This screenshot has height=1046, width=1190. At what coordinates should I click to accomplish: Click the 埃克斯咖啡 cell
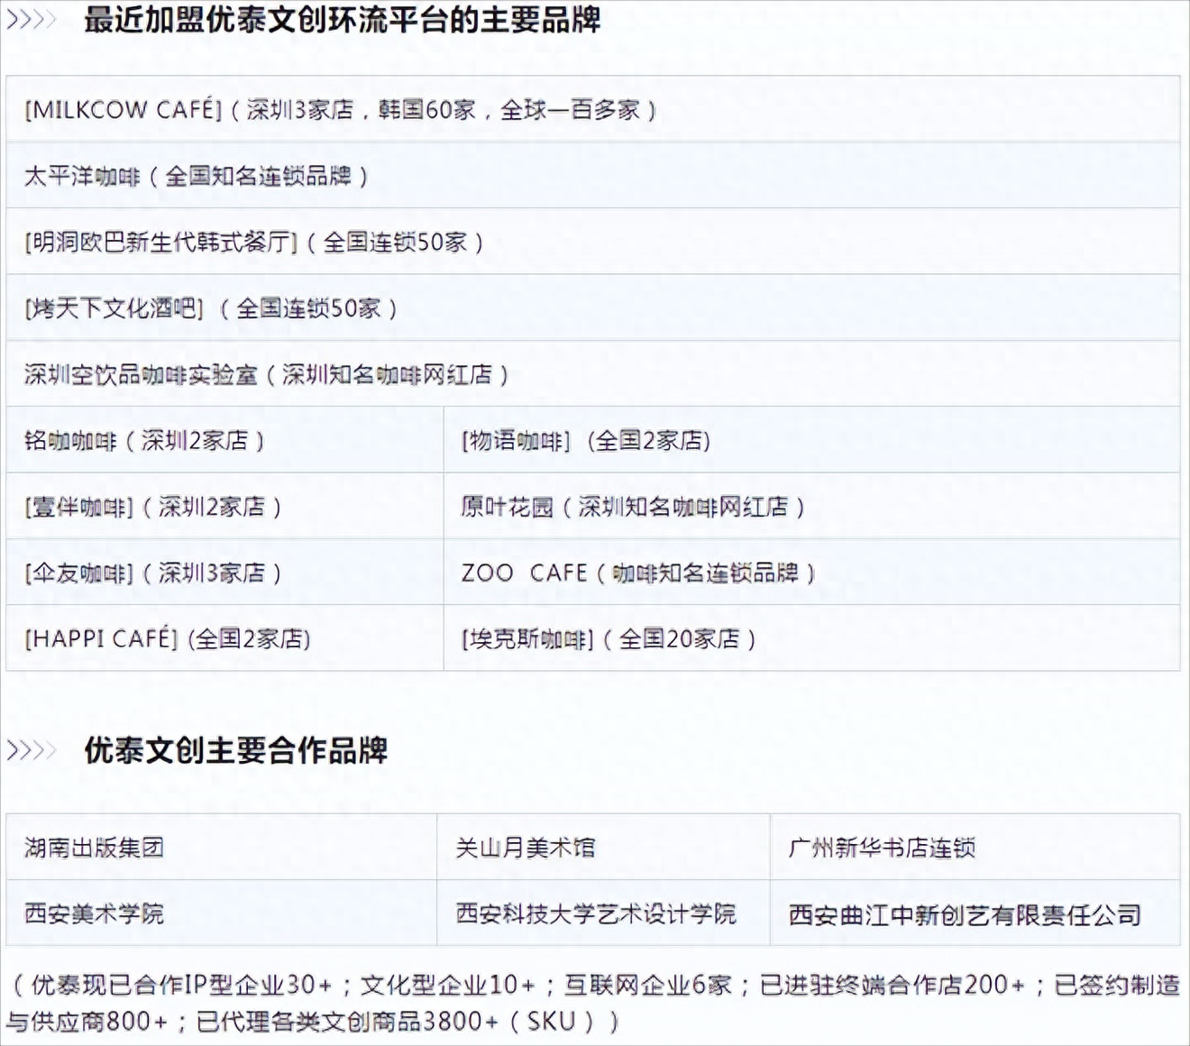click(x=609, y=638)
